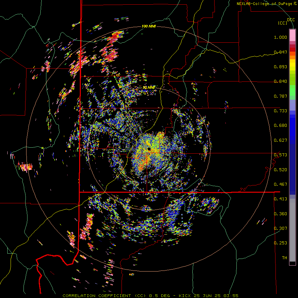Click the NEXLAB-College of DuPage watermark text
This screenshot has height=298, width=298.
pos(266,4)
